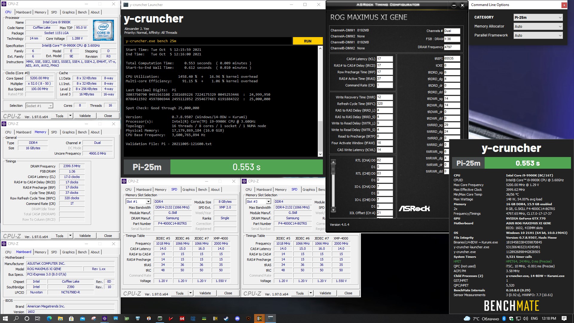Click ENG language indicator in tray
This screenshot has width=574, height=323.
pos(534,319)
